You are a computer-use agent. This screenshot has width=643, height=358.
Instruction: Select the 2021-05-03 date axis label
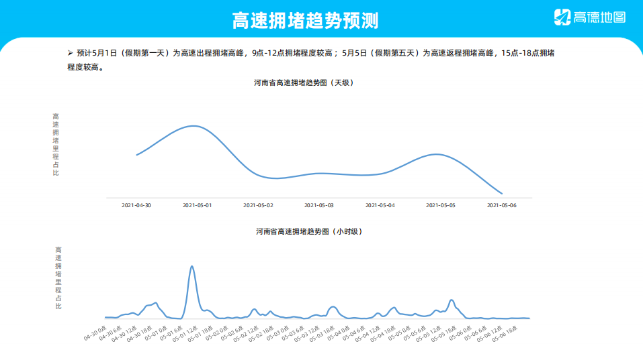[319, 205]
